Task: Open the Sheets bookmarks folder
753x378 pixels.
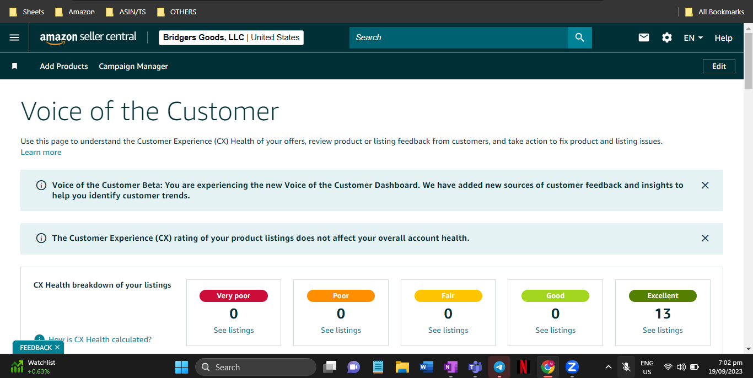Action: point(27,12)
